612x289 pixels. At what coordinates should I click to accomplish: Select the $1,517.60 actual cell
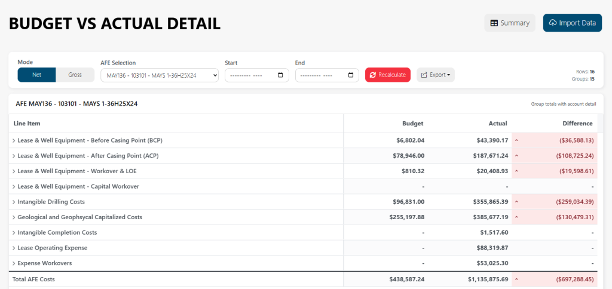tap(470, 232)
